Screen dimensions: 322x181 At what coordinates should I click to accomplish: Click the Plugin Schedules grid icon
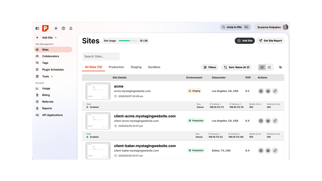[x=37, y=70]
